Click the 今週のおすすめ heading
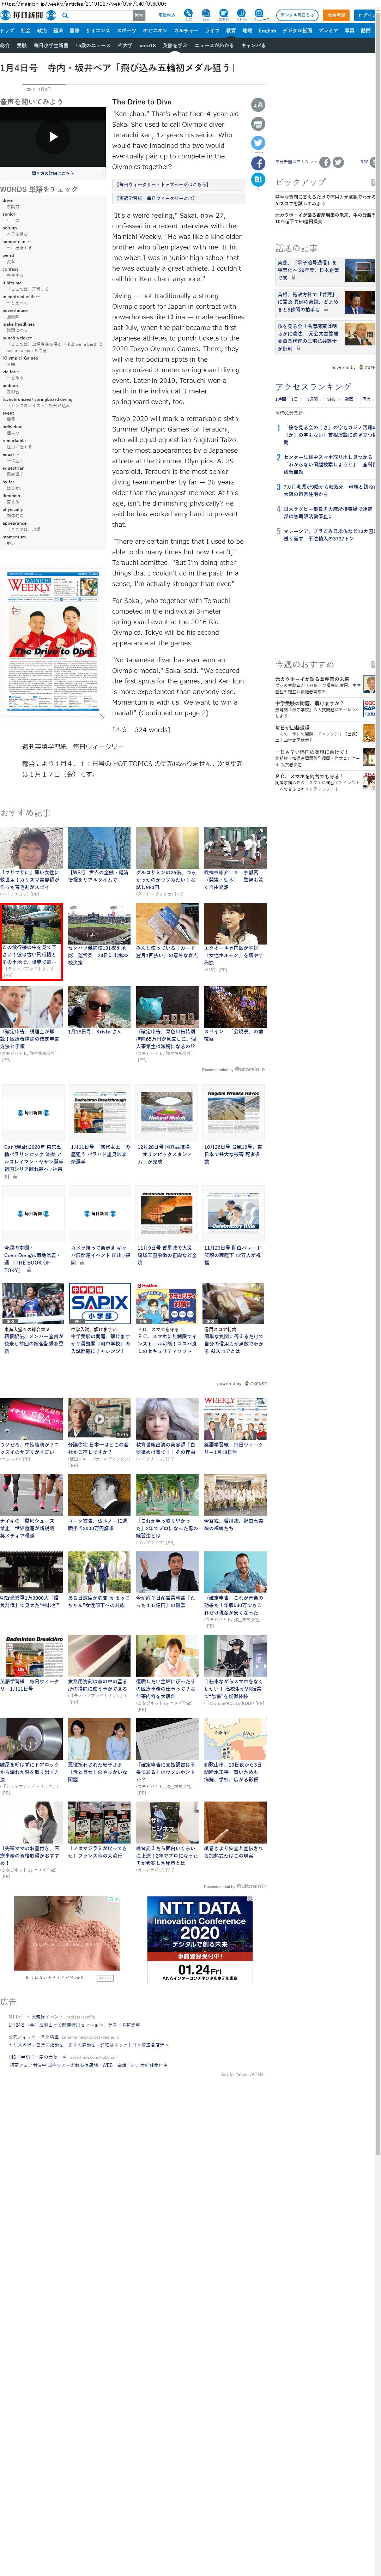Viewport: 381px width, 2576px height. (305, 664)
